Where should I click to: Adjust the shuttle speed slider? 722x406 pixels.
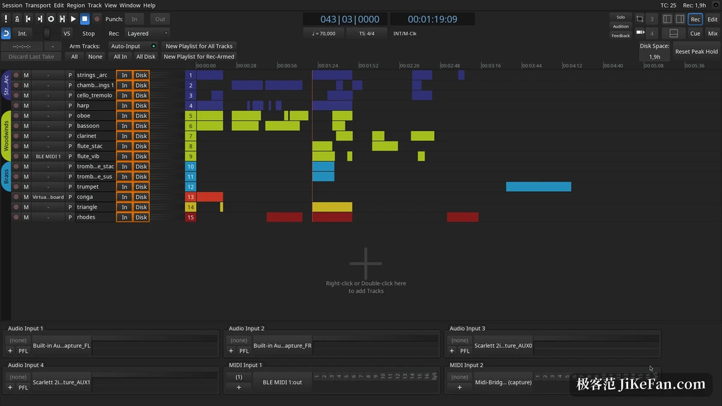[x=47, y=34]
